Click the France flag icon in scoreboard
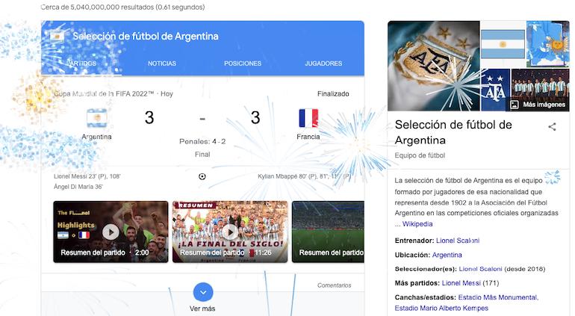This screenshot has width=575, height=316. click(x=308, y=118)
